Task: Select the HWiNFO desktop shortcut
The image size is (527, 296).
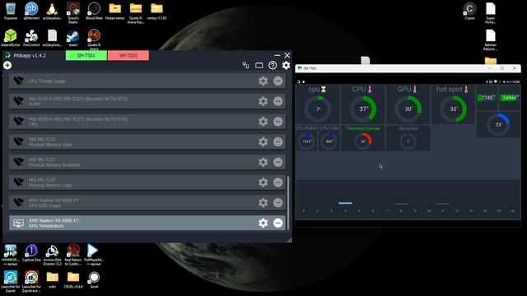Action: [x=11, y=255]
